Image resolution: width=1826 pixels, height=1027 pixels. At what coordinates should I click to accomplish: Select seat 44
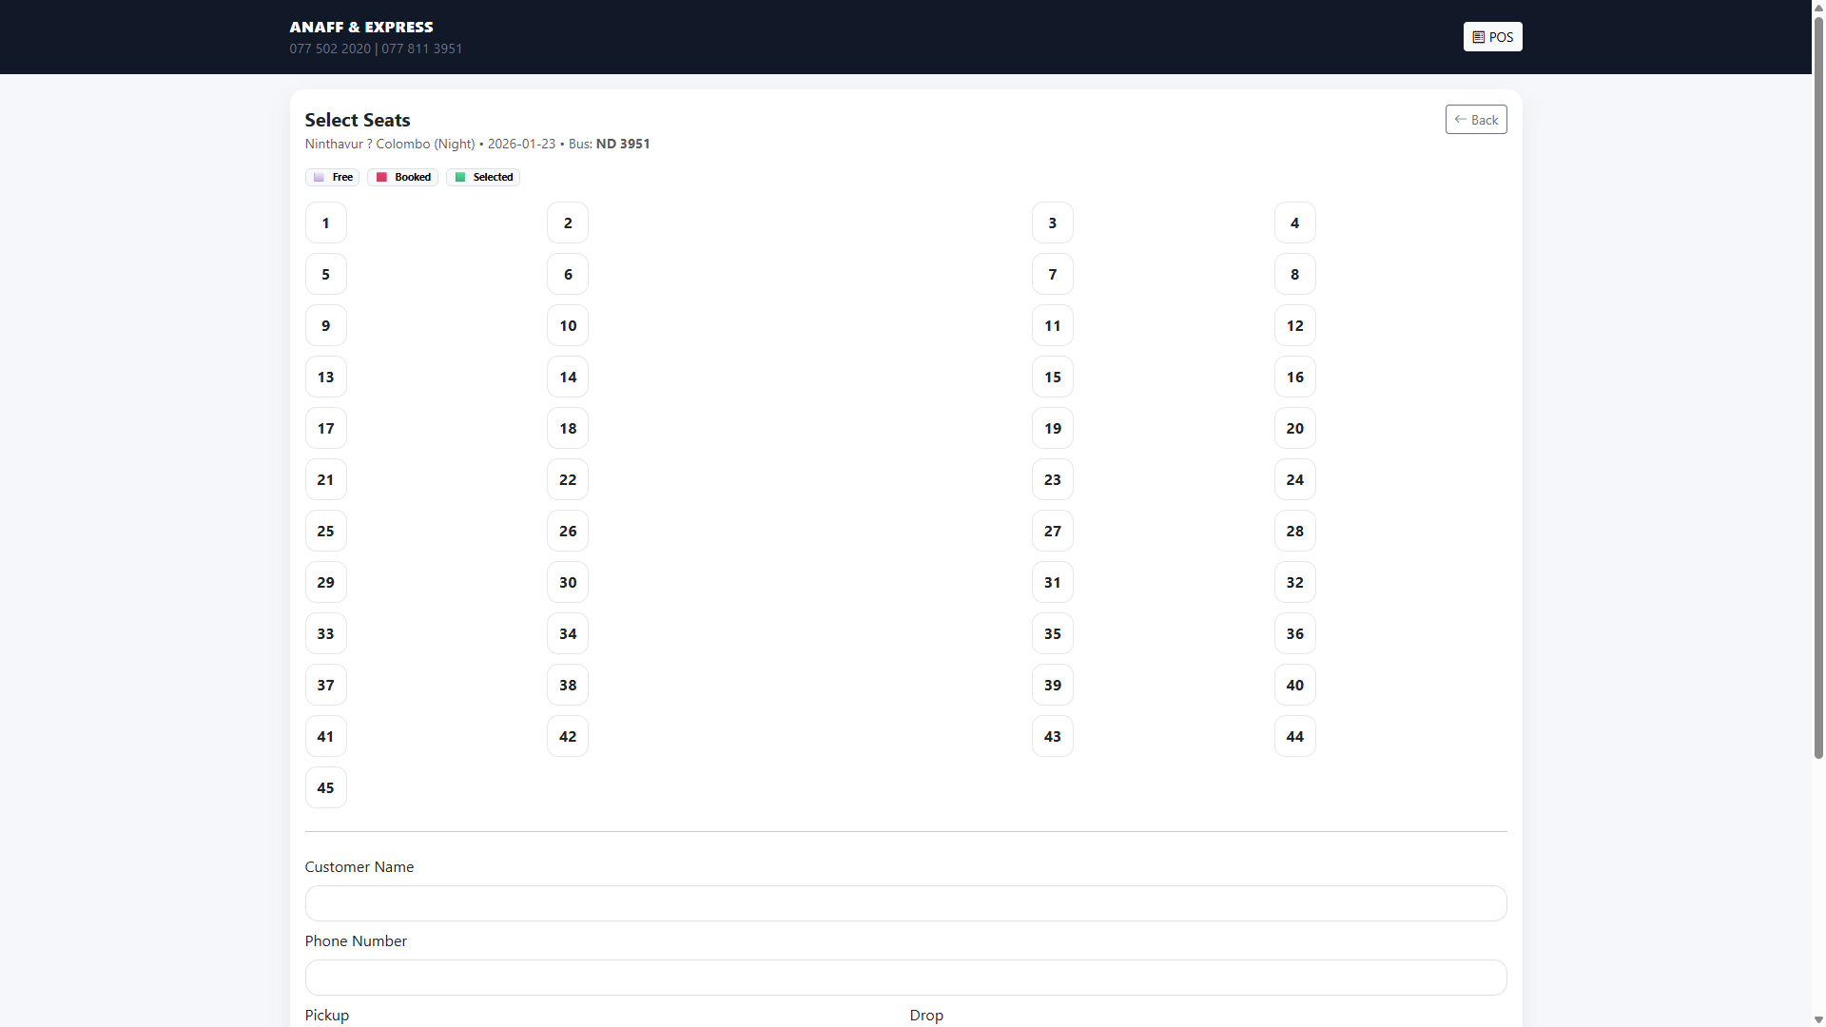coord(1294,736)
